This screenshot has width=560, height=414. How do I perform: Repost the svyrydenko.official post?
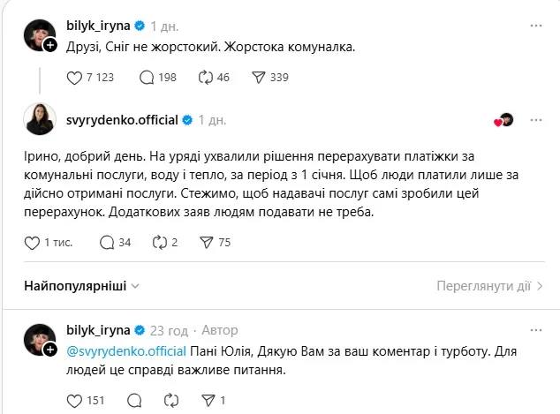(160, 243)
